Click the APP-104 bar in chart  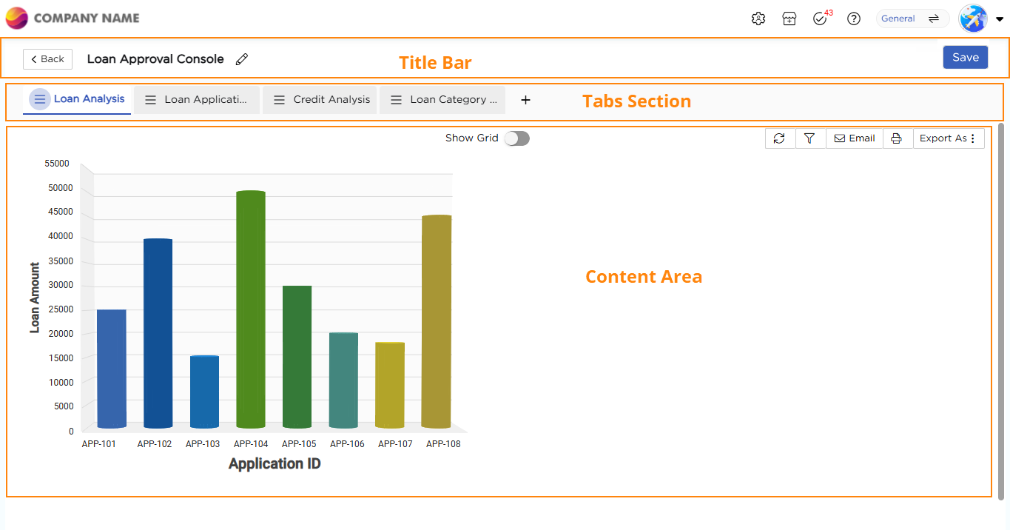251,311
